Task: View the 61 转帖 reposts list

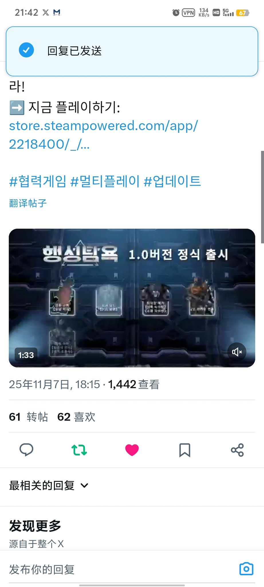Action: coord(28,417)
